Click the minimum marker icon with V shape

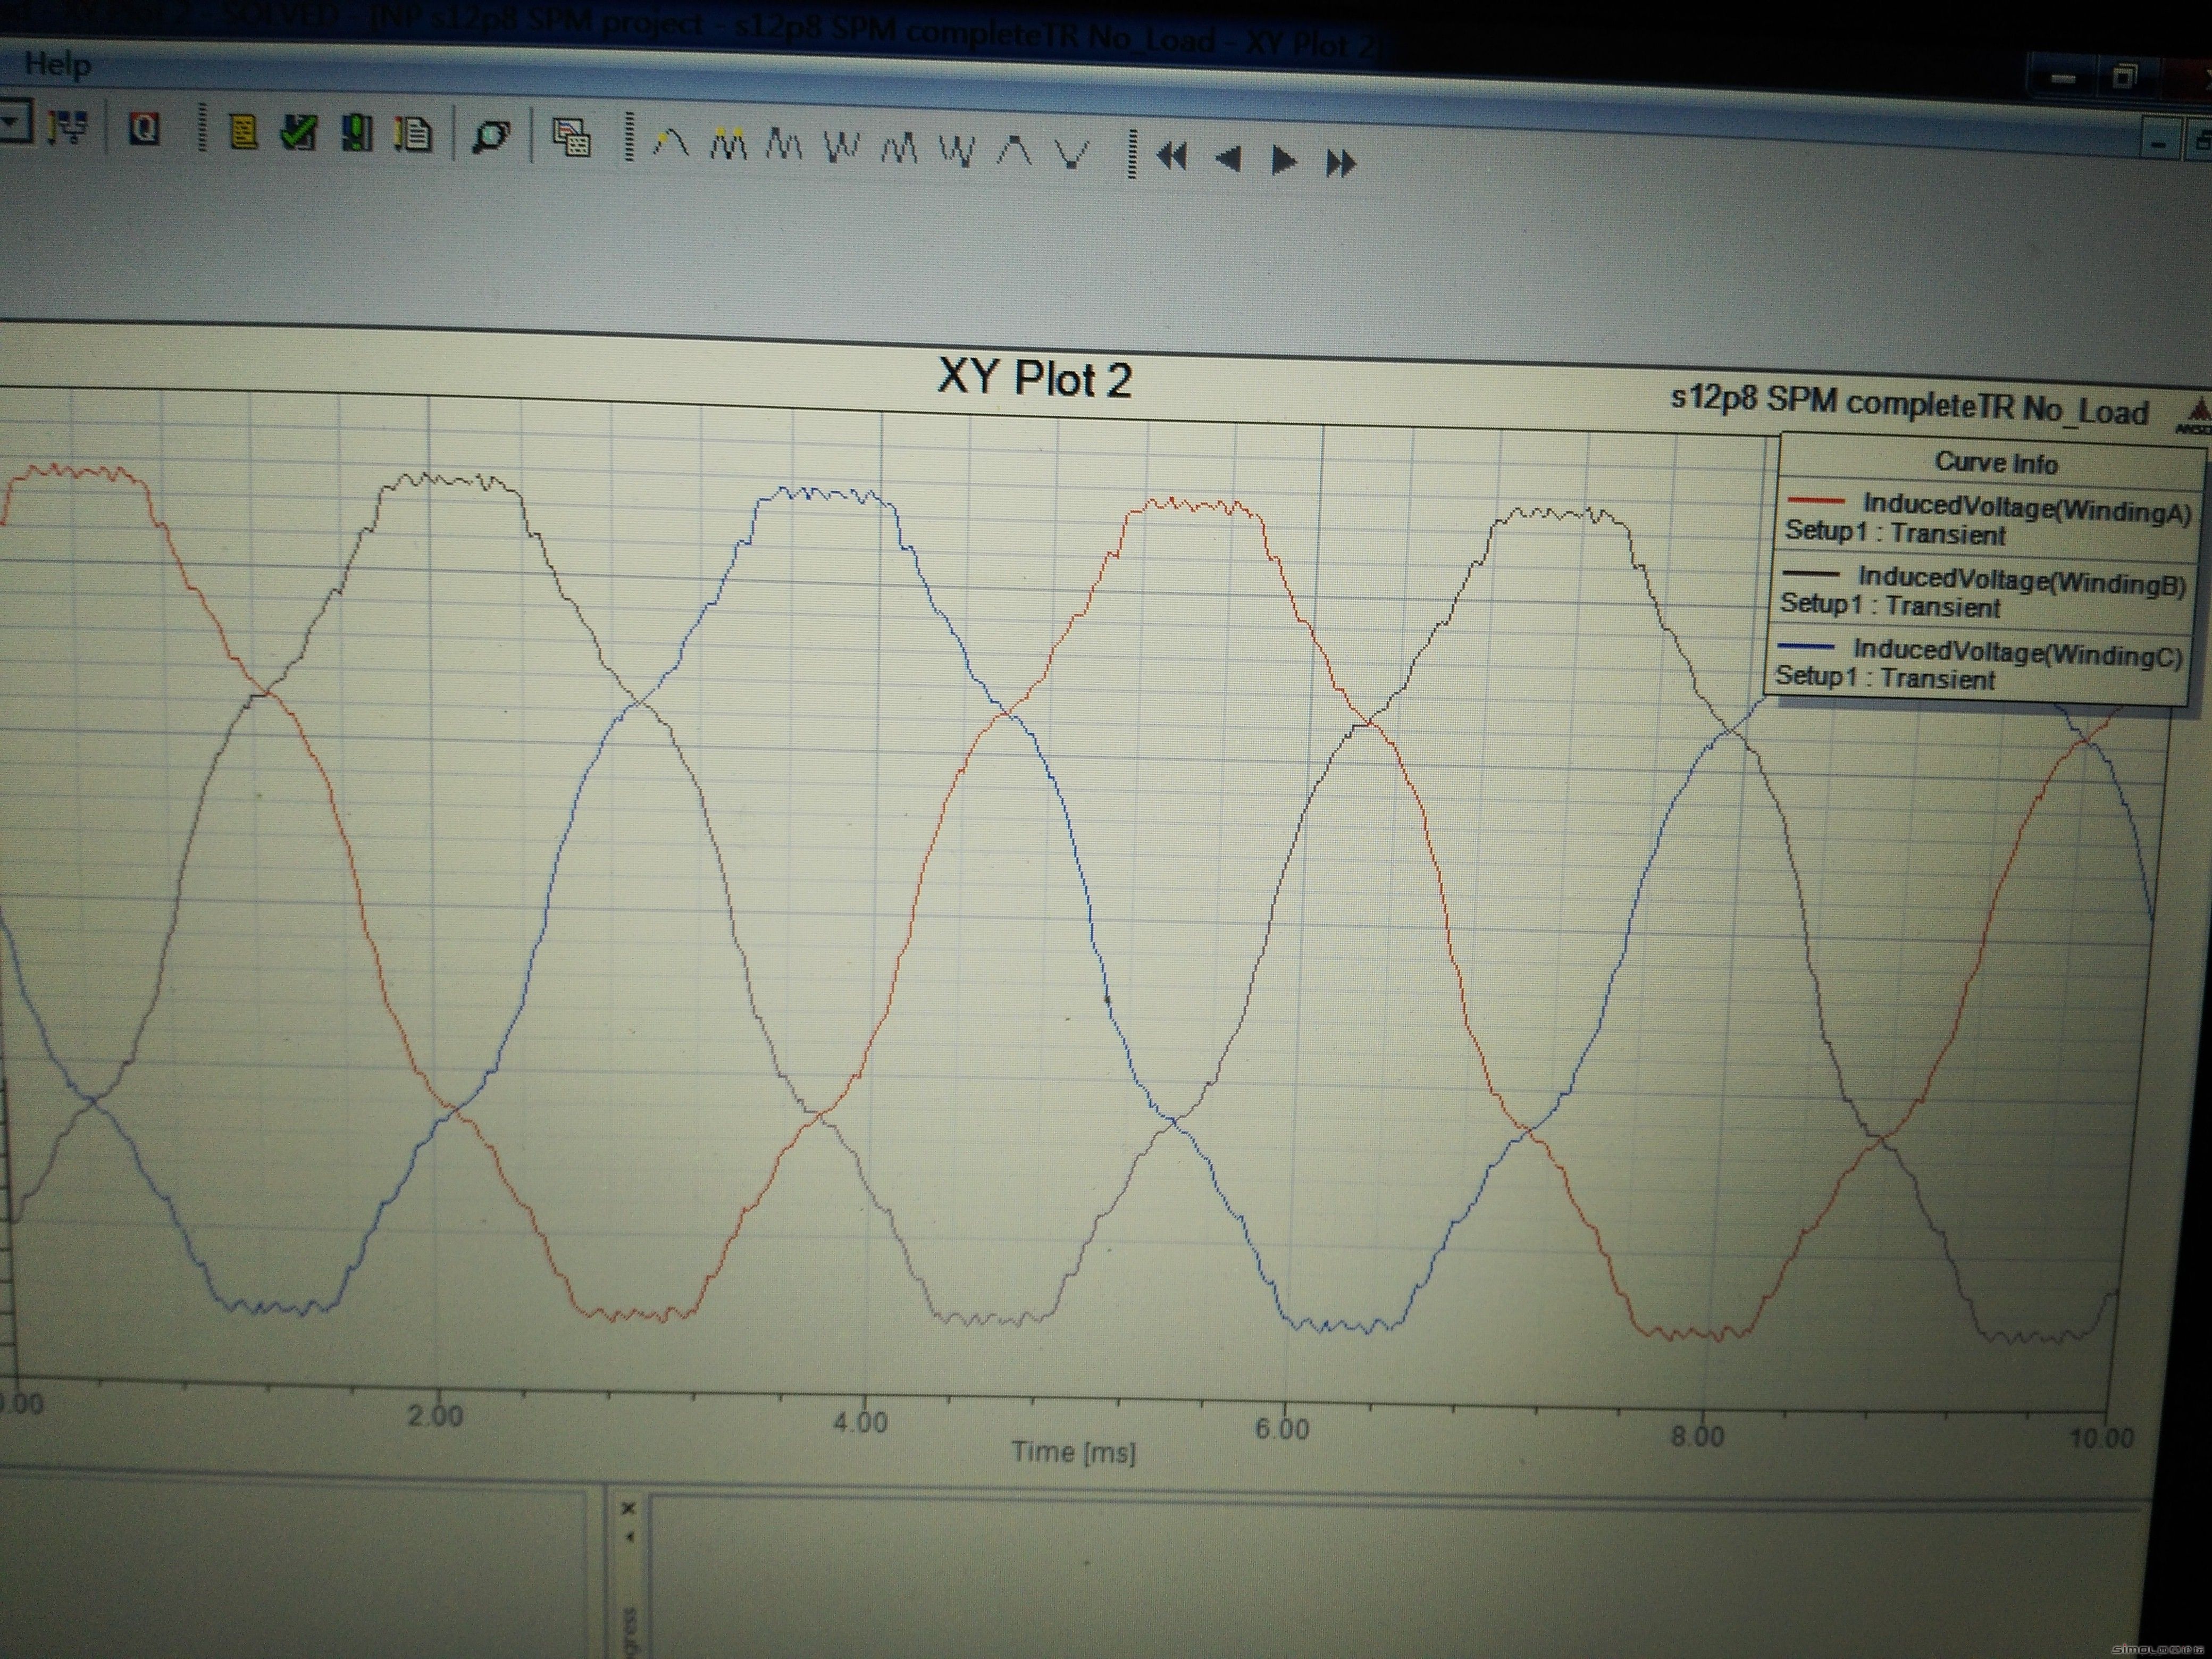[1073, 154]
